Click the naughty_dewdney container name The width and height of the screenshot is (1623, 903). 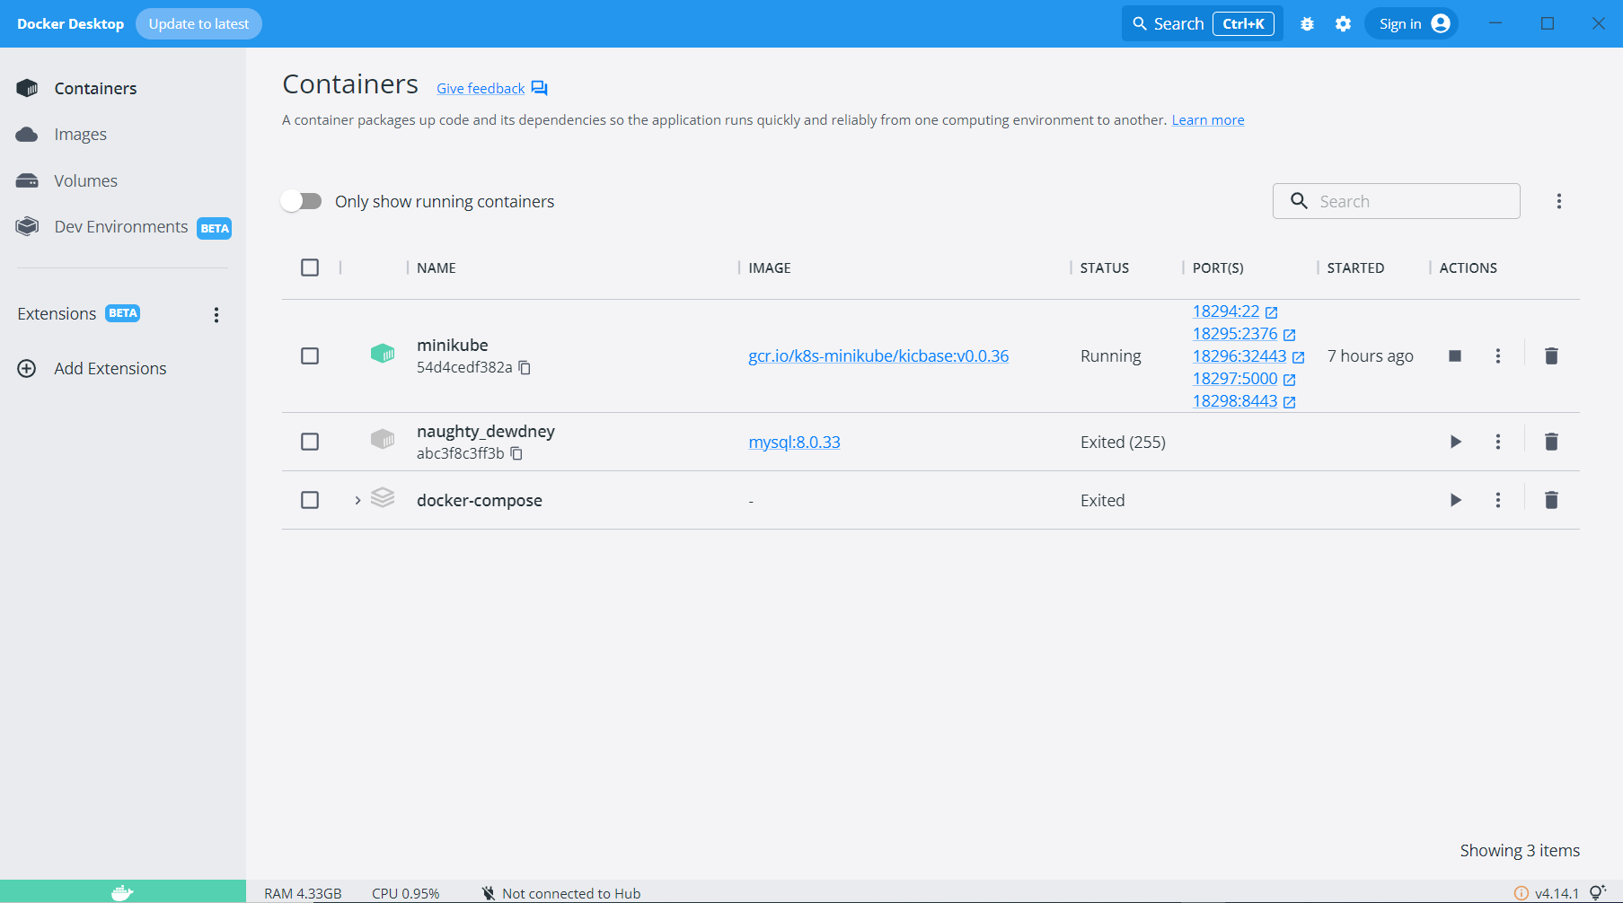pos(486,432)
